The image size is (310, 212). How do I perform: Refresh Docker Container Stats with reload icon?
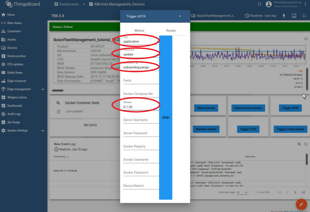[58, 112]
